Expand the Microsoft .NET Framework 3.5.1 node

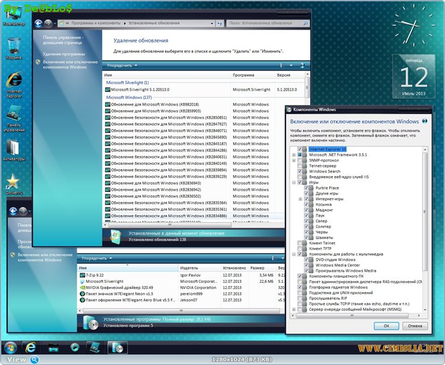[294, 155]
